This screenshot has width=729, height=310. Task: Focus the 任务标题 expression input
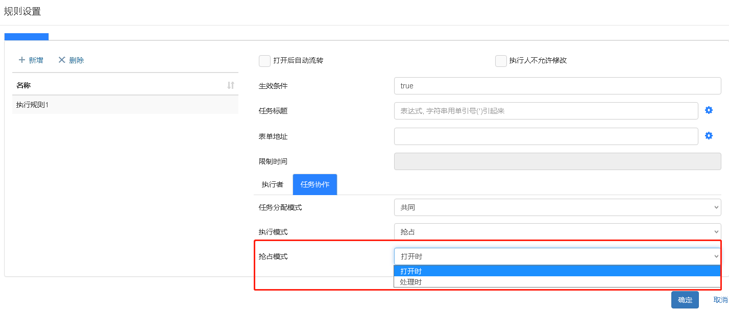pyautogui.click(x=546, y=111)
